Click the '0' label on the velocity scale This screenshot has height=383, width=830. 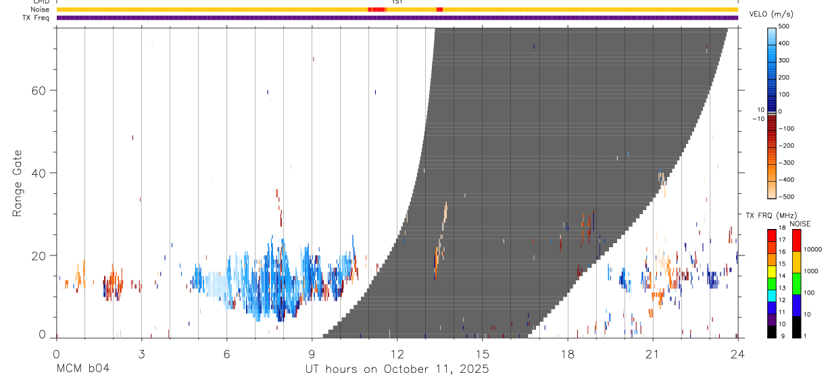tap(780, 111)
